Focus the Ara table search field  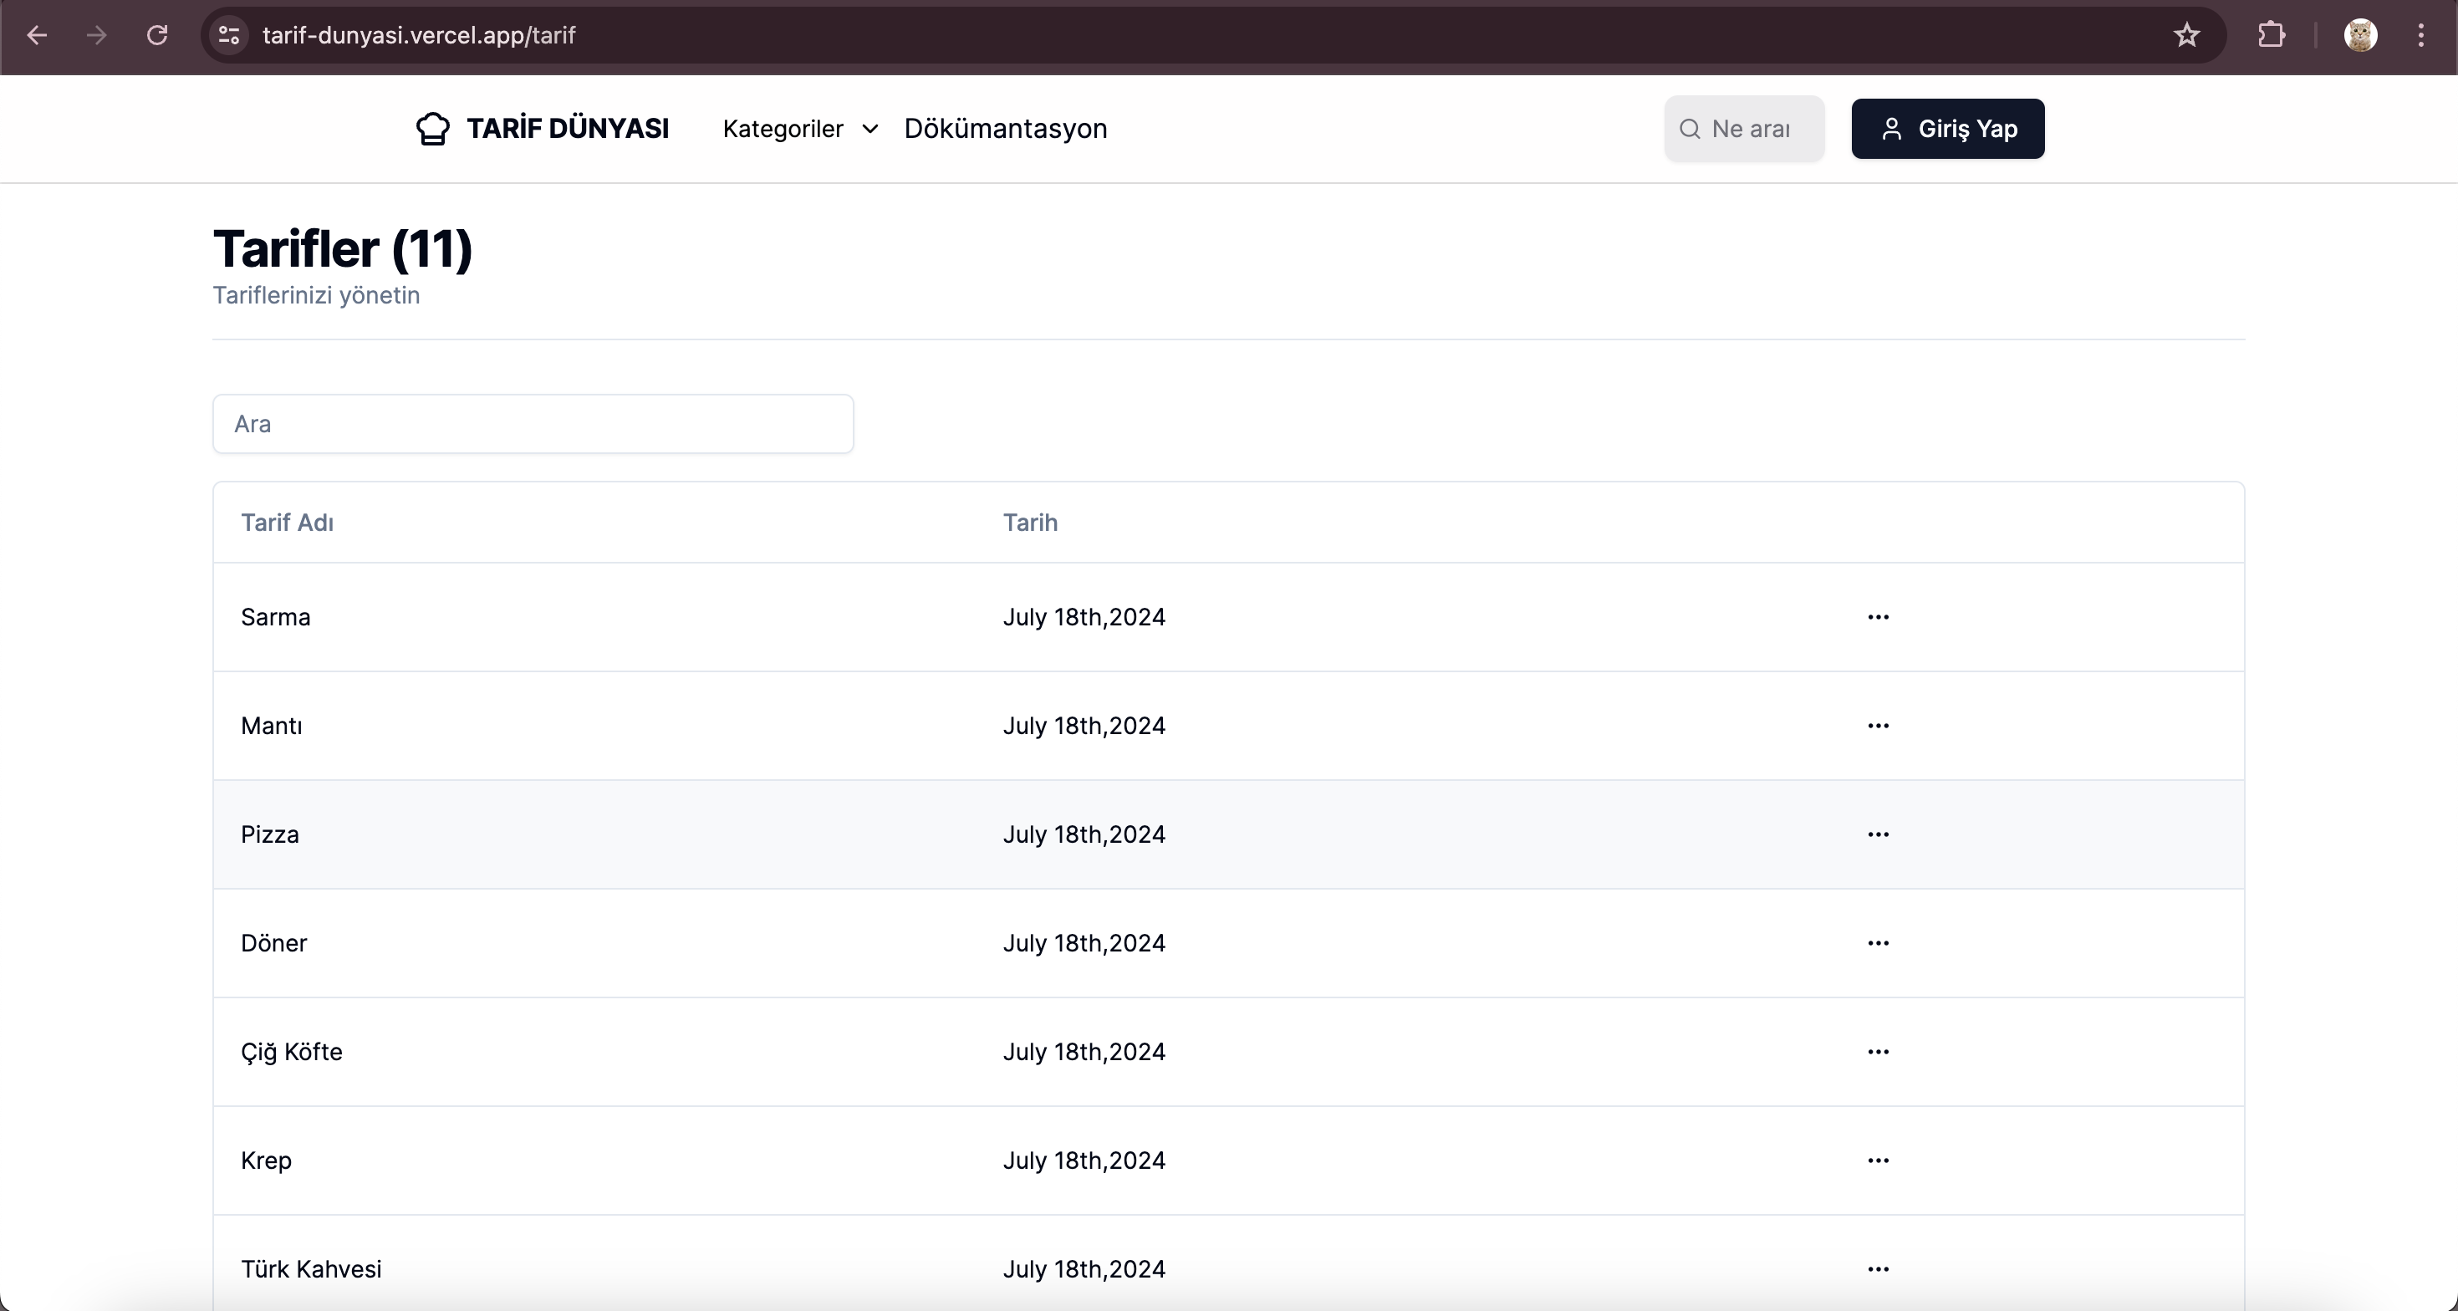coord(533,424)
